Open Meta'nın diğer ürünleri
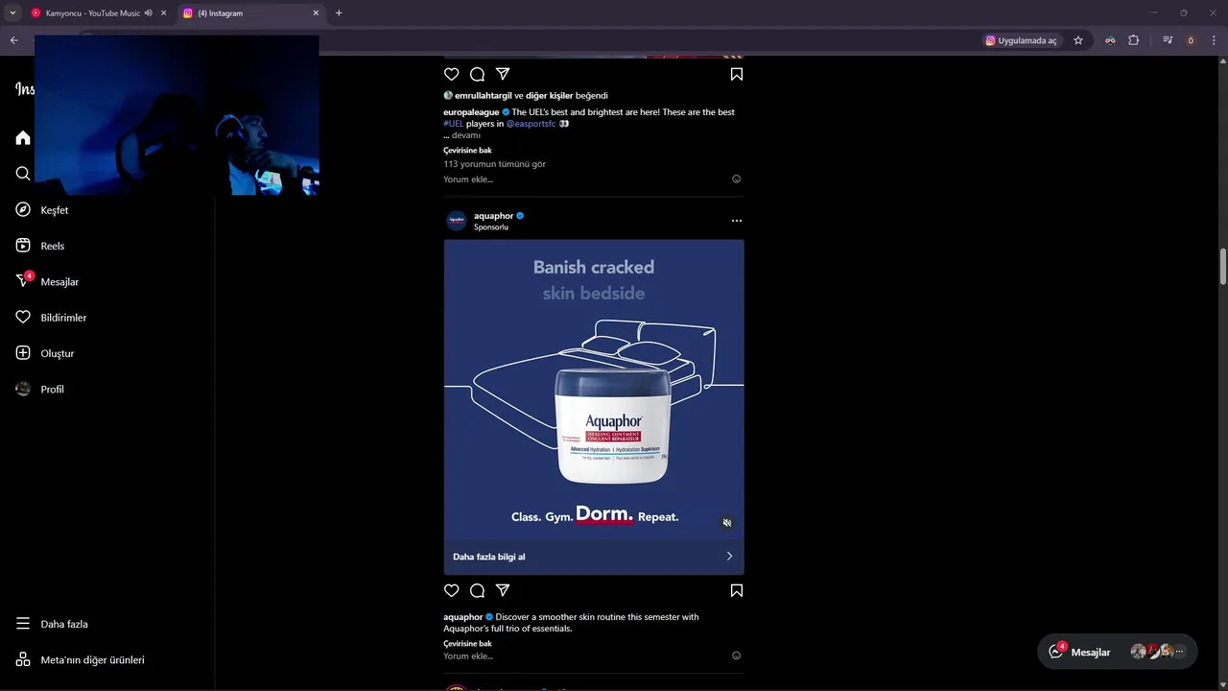Viewport: 1228px width, 691px height. point(81,659)
